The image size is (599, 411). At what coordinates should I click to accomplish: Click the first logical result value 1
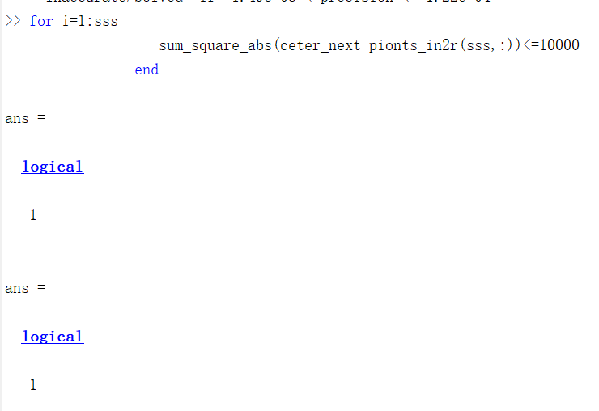33,214
